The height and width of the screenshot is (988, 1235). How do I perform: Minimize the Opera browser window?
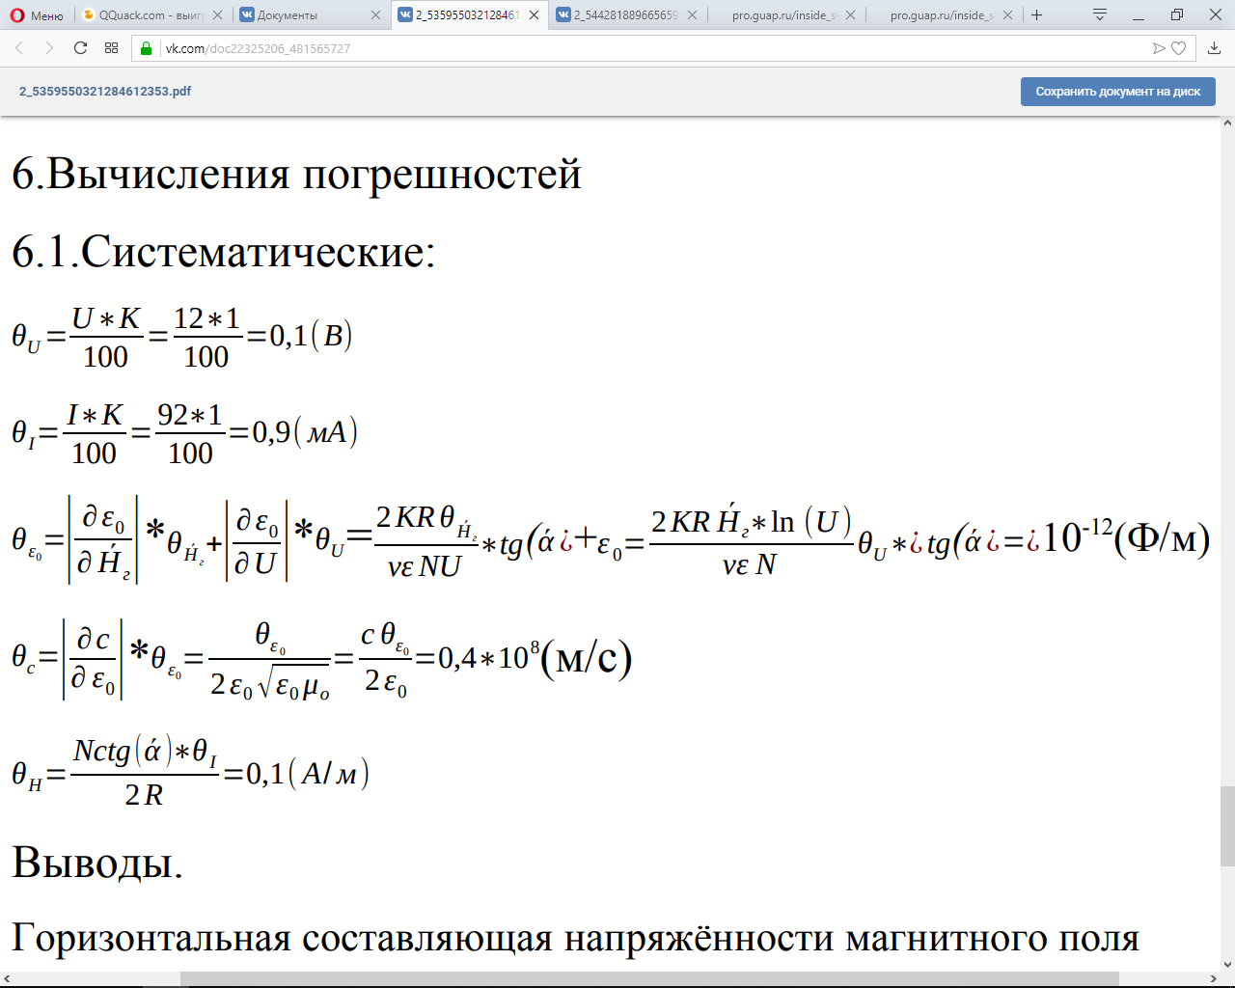[1139, 15]
